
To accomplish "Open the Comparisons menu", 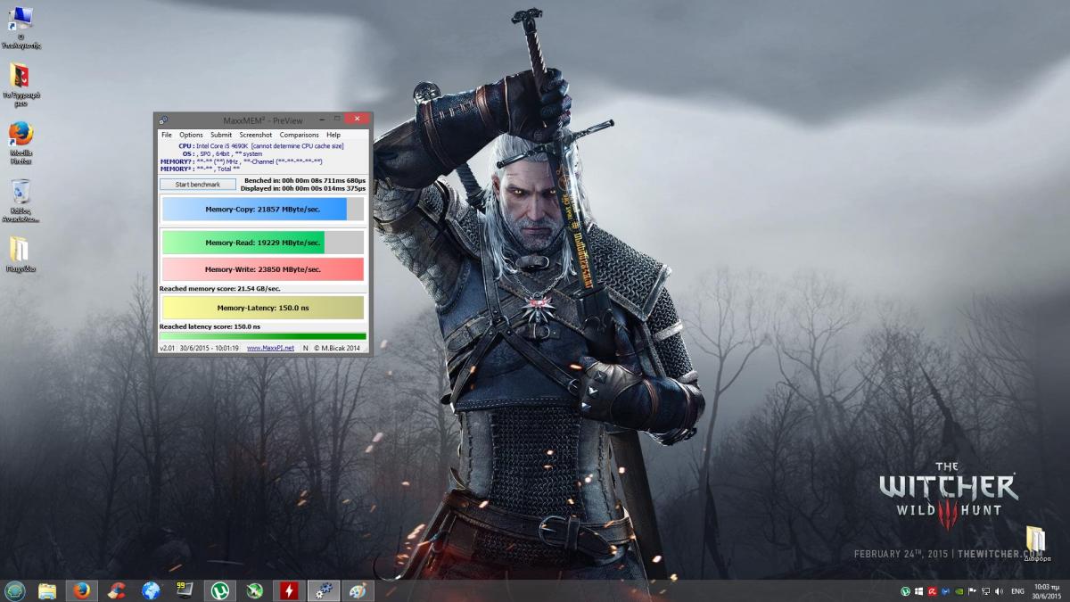I will (x=299, y=135).
